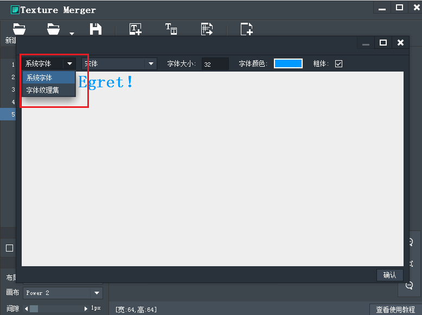This screenshot has width=422, height=315.
Task: Click the 间隙 slider right arrow
Action: tap(86, 308)
